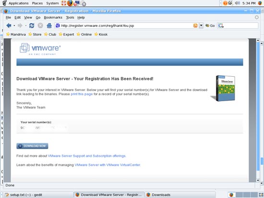Open VMware Server with VMware VirtualCenter link
Image resolution: width=264 pixels, height=198 pixels.
(107, 165)
